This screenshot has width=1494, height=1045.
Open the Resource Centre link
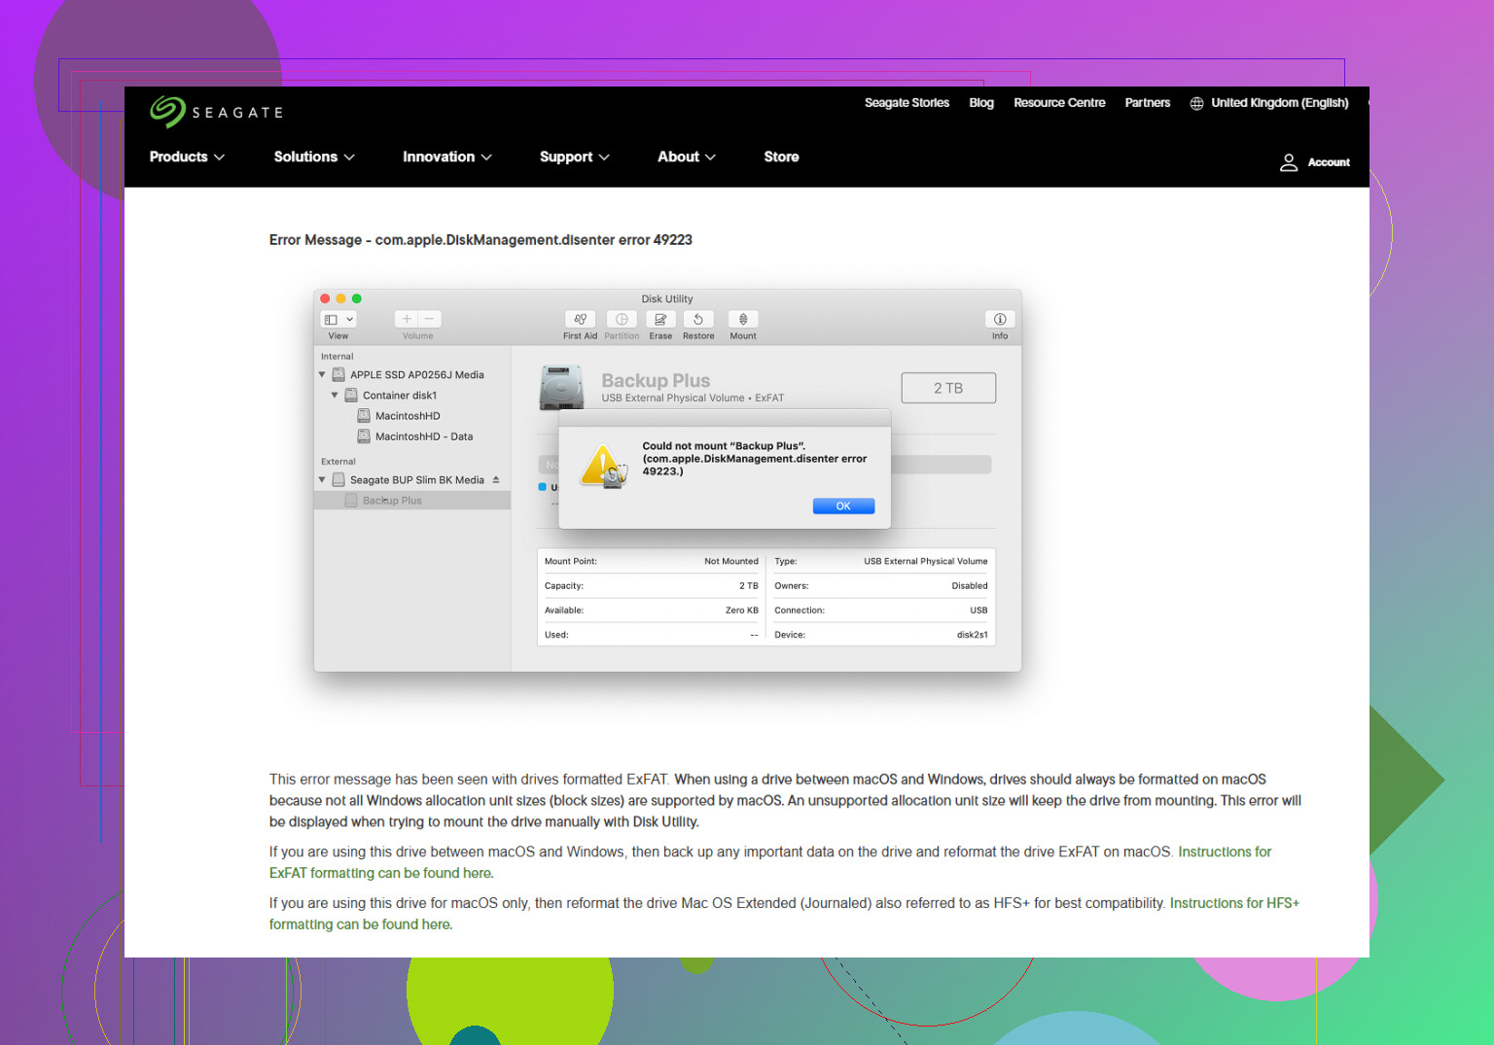tap(1059, 102)
